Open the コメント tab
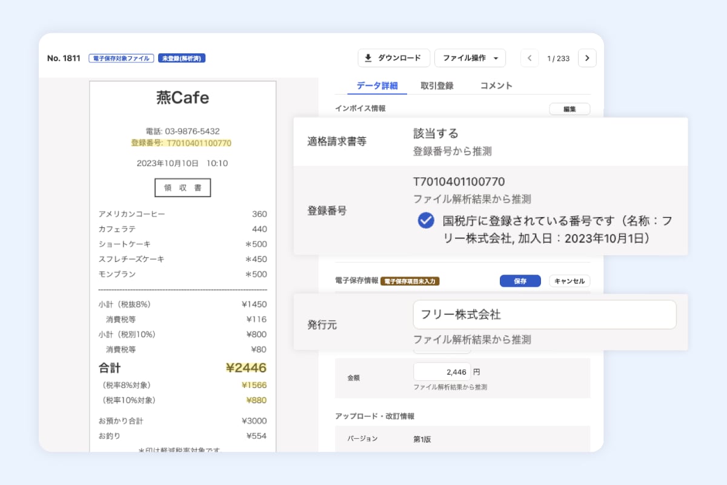Viewport: 727px width, 485px height. pyautogui.click(x=496, y=85)
